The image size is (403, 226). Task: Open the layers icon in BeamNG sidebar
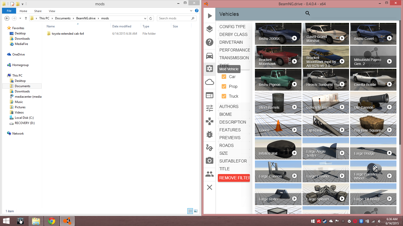(x=210, y=29)
